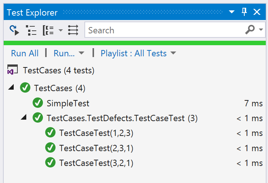Click the TestCases (4 tests) project icon
The height and width of the screenshot is (183, 268).
pos(13,70)
